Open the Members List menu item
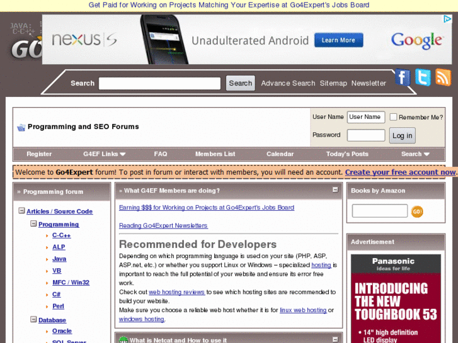Image resolution: width=458 pixels, height=343 pixels. (215, 154)
